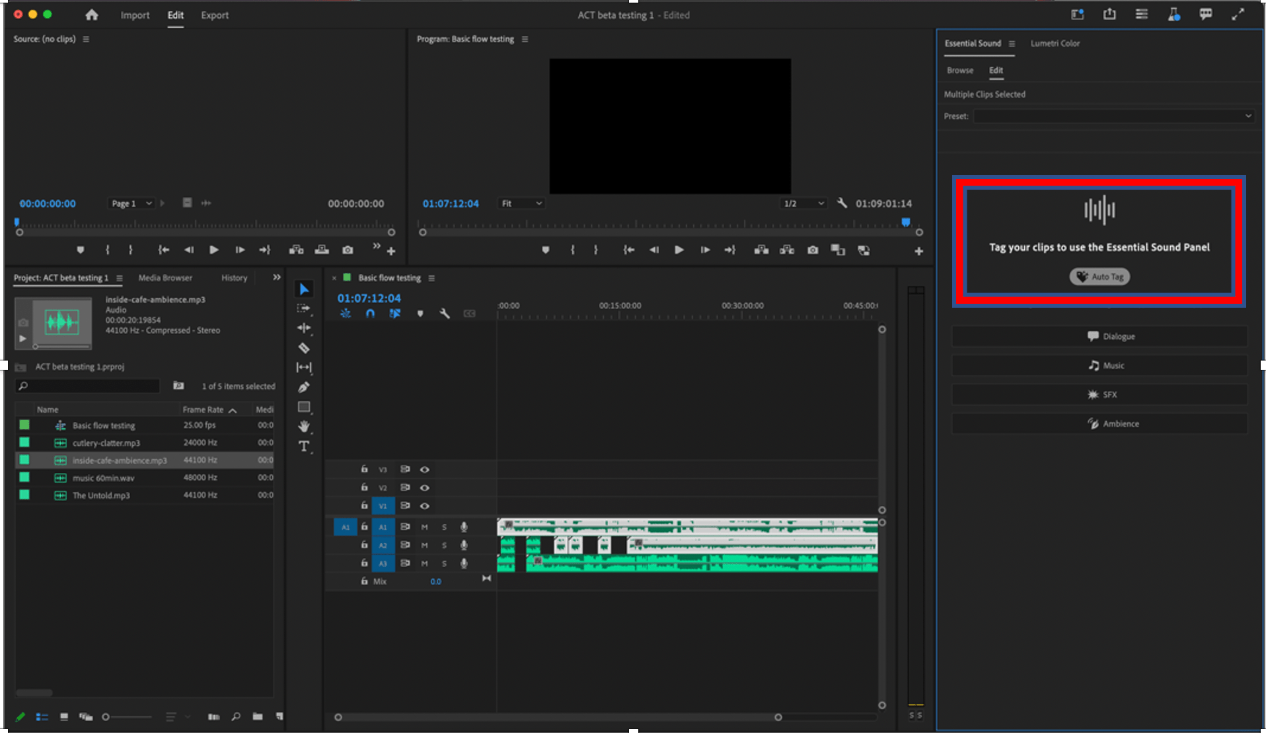Open the Media Browser tab

[x=165, y=277]
